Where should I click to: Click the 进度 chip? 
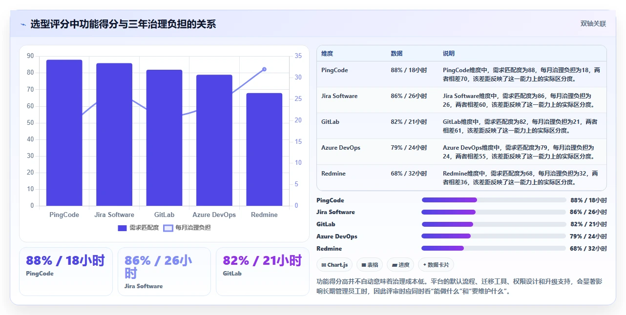pyautogui.click(x=400, y=265)
